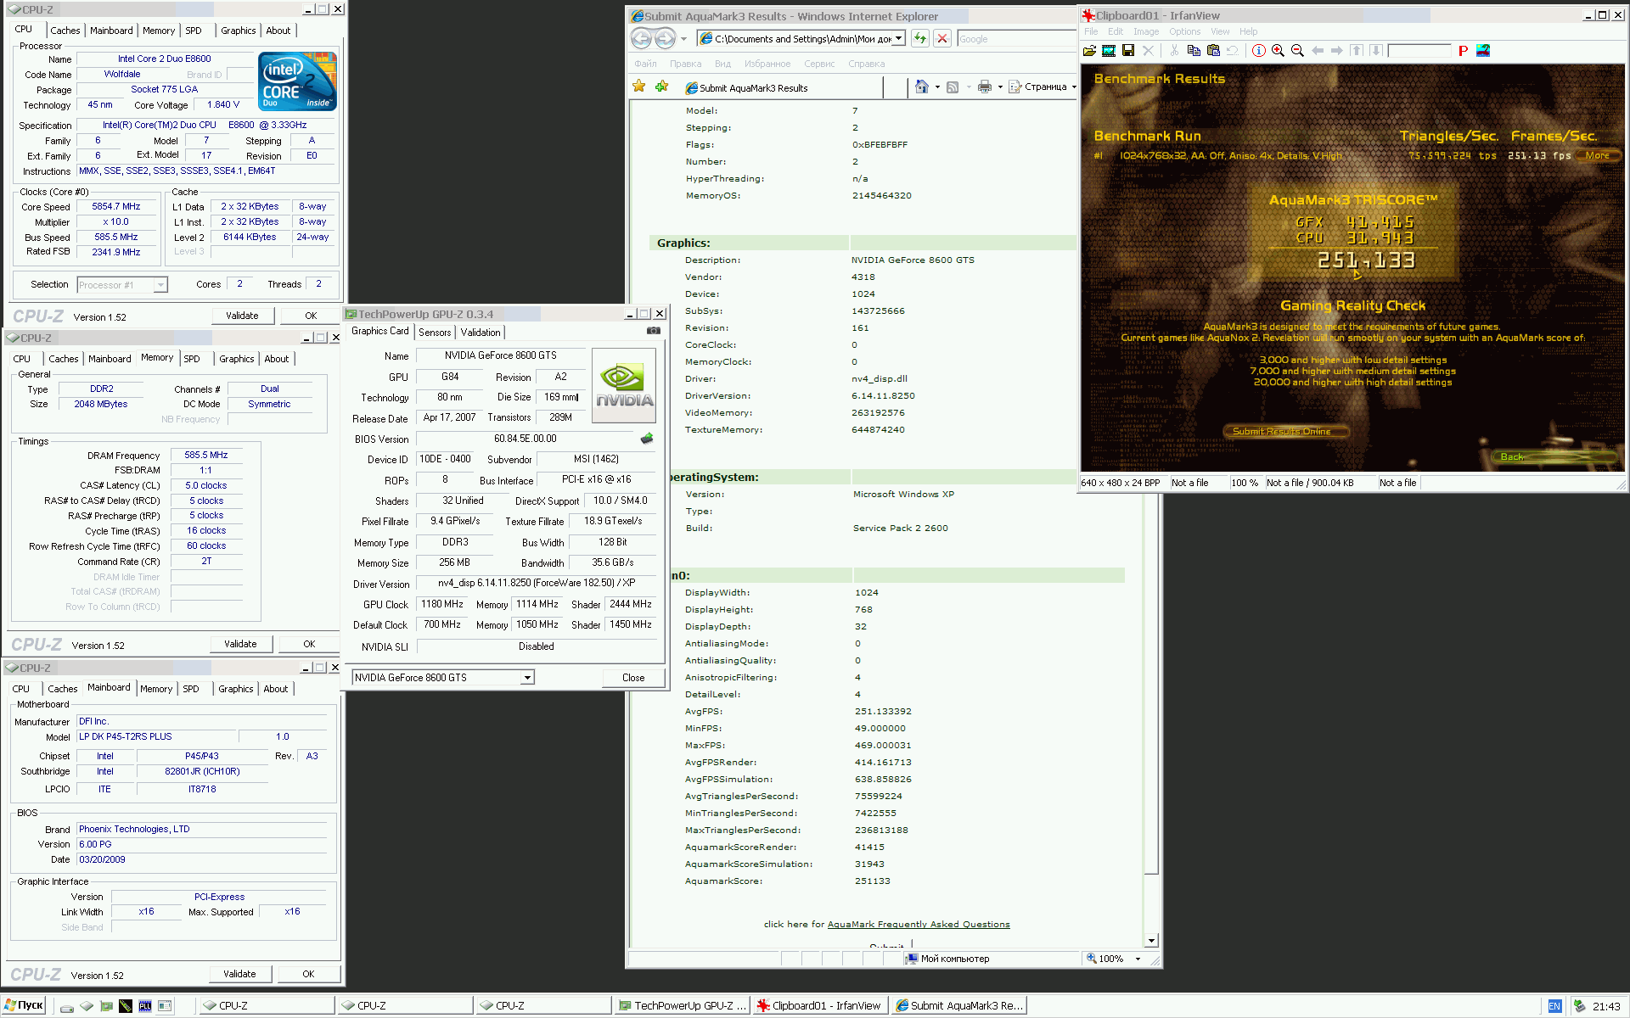Click OK in the CPU-Z mainboard window
Viewport: 1630px width, 1018px height.
(x=308, y=974)
